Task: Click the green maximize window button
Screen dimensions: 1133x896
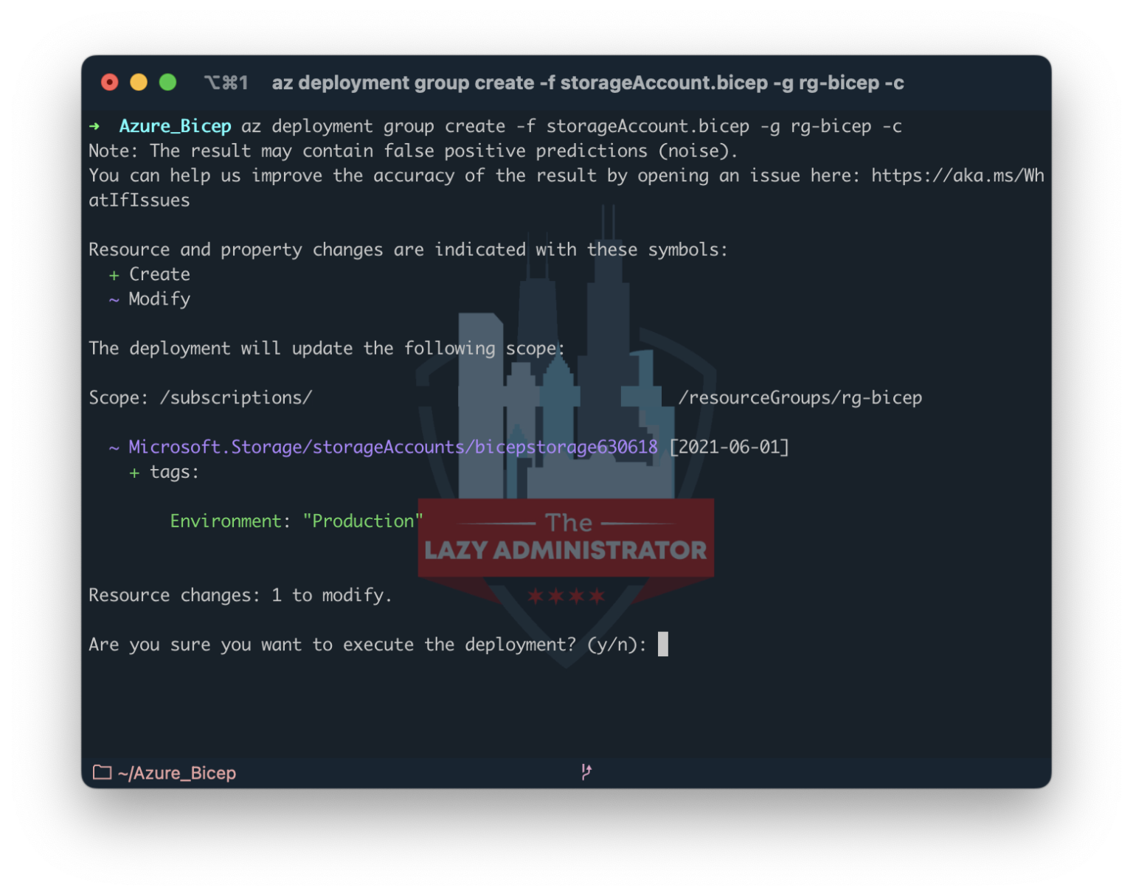Action: [x=168, y=82]
